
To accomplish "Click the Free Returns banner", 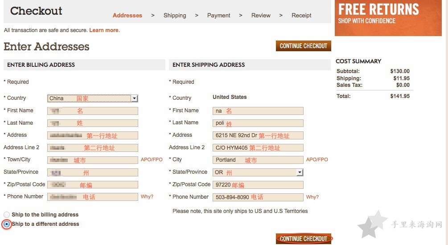I will (x=388, y=18).
